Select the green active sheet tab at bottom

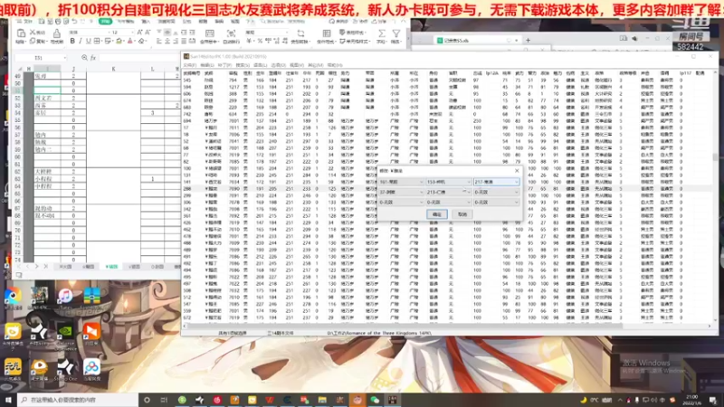coord(111,267)
